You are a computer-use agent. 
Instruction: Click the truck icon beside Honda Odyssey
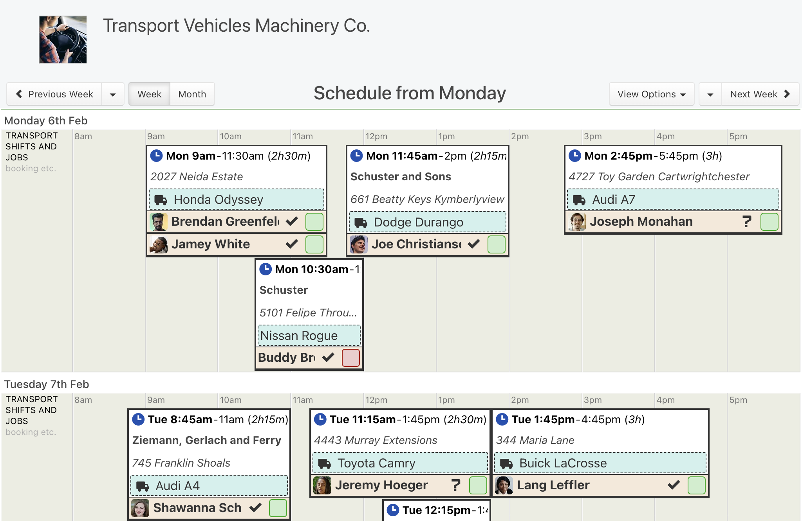pos(161,200)
